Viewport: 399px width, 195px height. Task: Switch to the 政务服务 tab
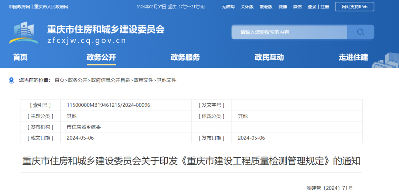coord(185,57)
